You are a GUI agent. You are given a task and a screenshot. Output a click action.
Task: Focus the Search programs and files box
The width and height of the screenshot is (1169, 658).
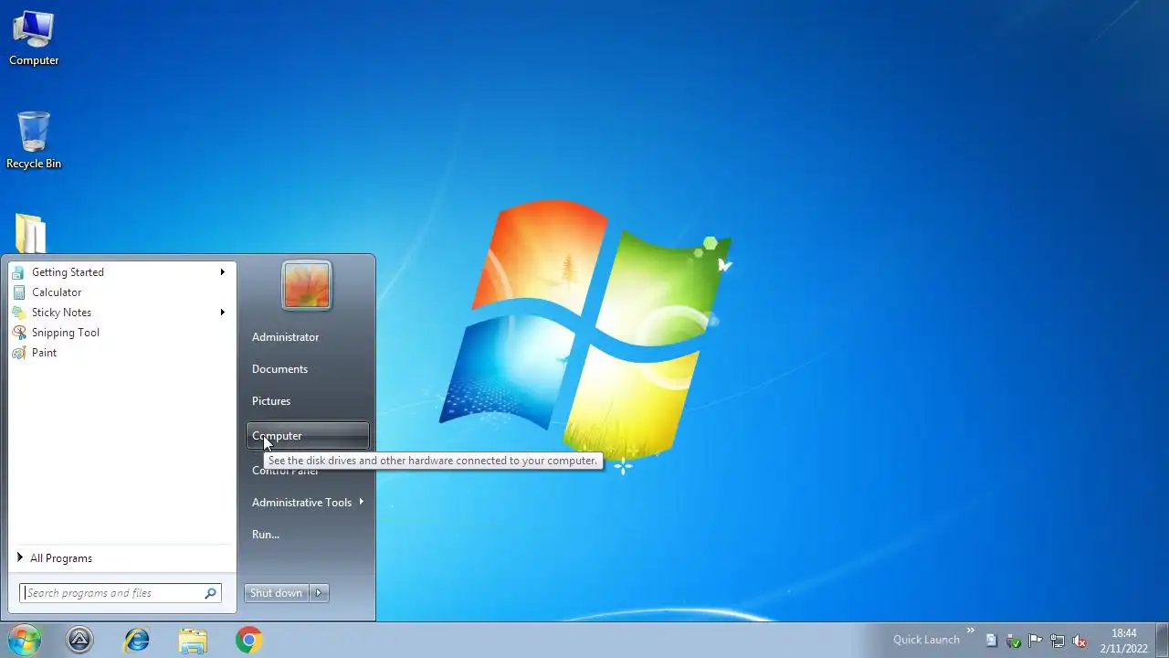pos(121,593)
